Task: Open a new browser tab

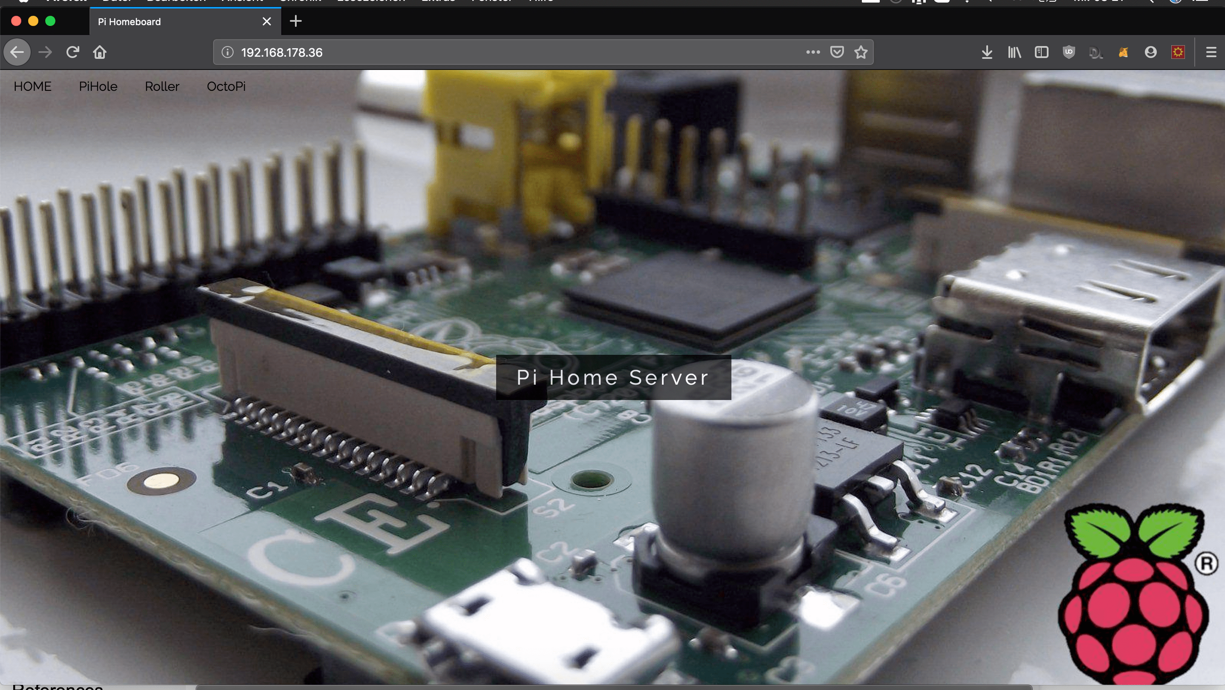Action: click(295, 21)
